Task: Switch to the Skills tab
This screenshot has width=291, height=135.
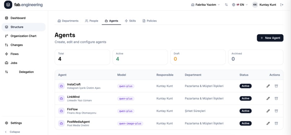Action: [130, 21]
